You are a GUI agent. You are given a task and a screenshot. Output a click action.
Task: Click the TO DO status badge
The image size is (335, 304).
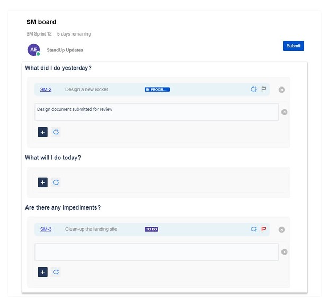[x=152, y=229]
